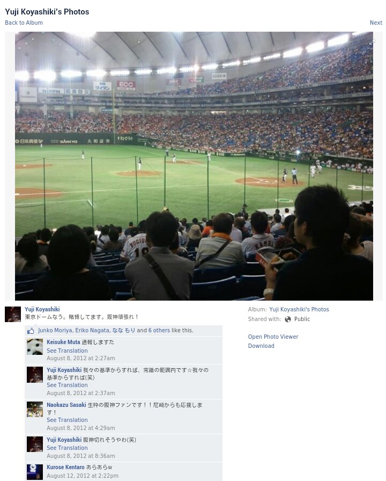Click the fullscreen expand icon on photo

coord(372,42)
